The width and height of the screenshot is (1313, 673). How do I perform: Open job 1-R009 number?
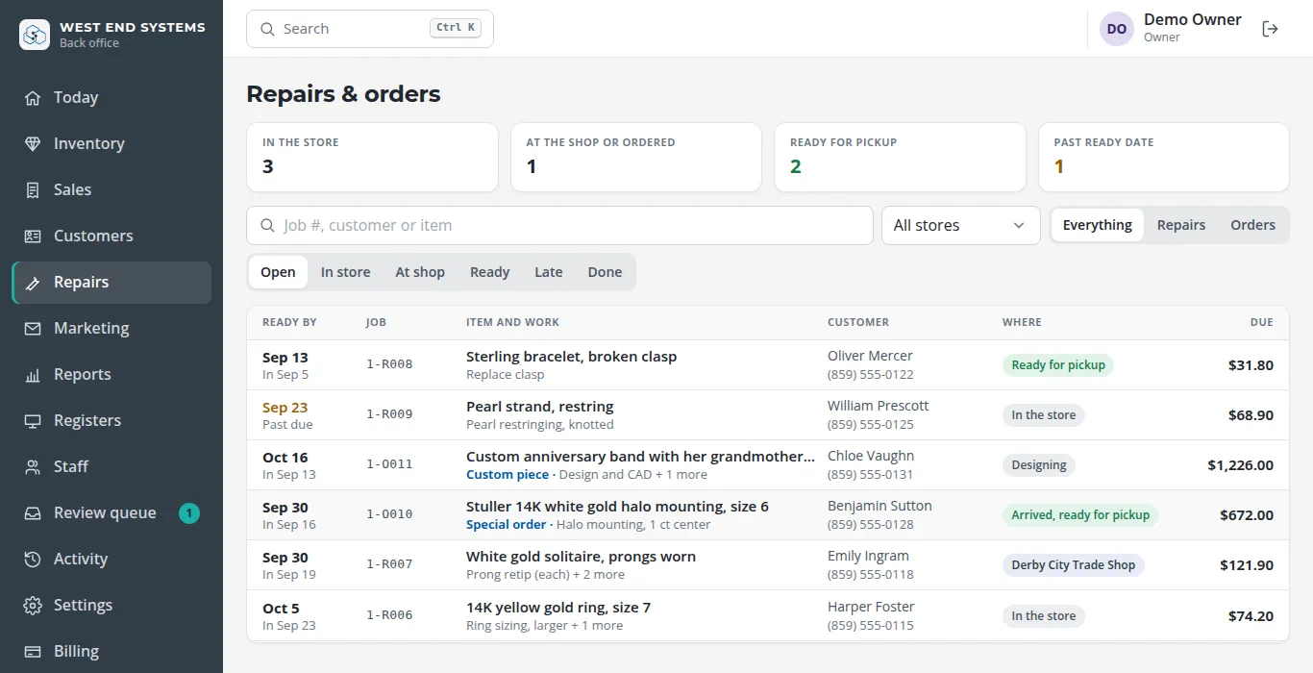(389, 414)
